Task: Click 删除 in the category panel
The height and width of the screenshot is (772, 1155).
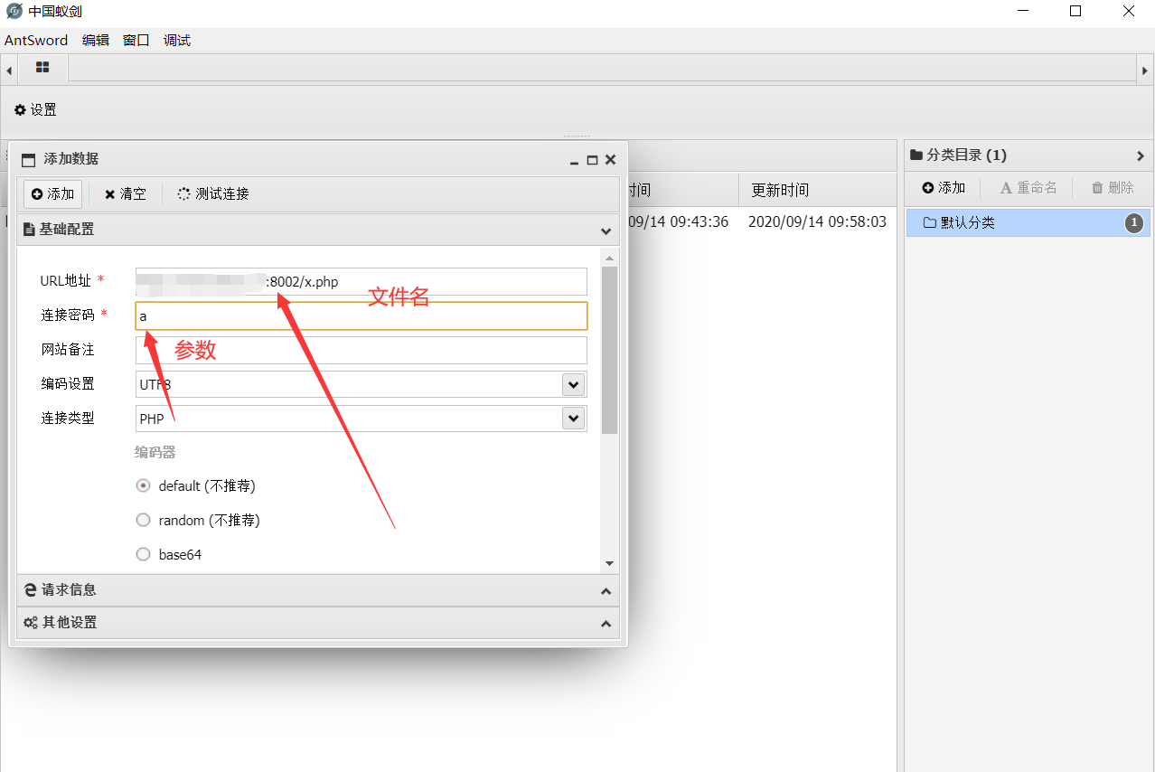Action: tap(1113, 188)
